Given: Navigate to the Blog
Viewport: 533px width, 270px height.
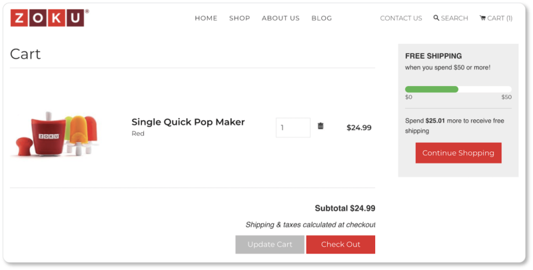Looking at the screenshot, I should pyautogui.click(x=321, y=18).
